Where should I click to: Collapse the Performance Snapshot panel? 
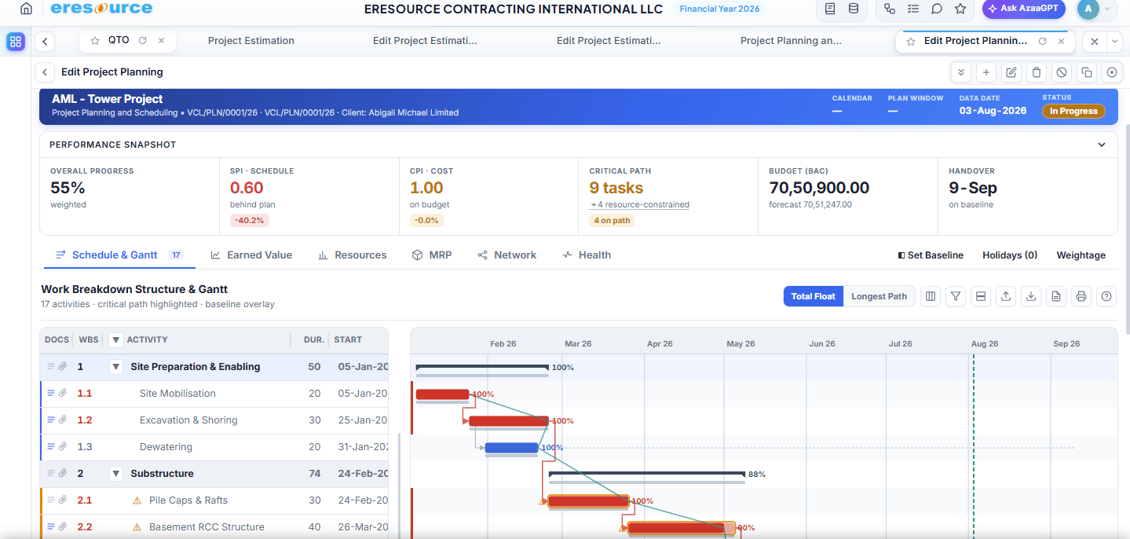pyautogui.click(x=1102, y=145)
